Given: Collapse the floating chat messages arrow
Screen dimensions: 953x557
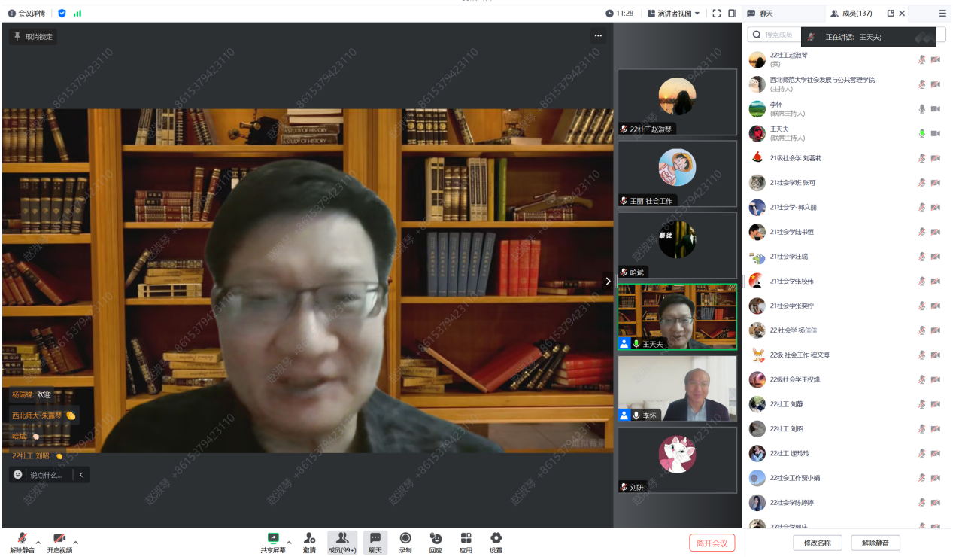Looking at the screenshot, I should click(81, 475).
